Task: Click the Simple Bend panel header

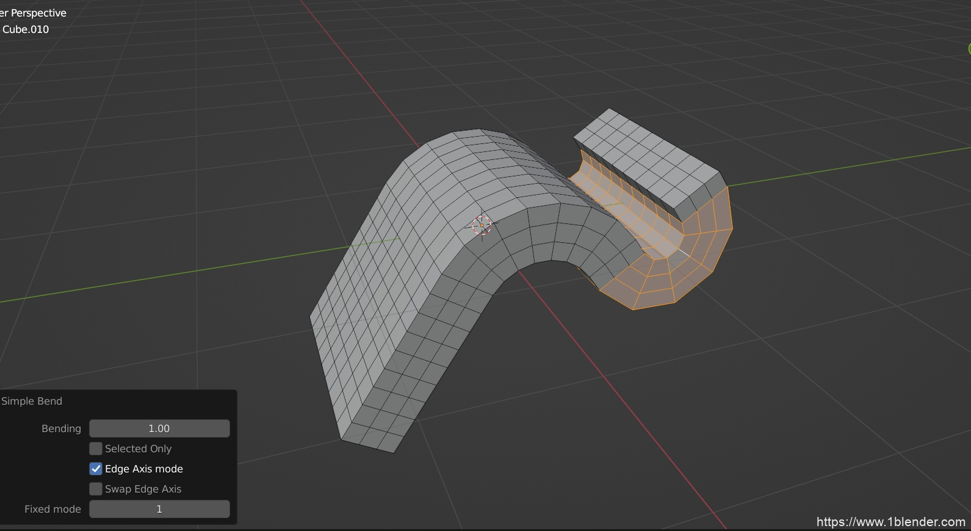Action: [x=32, y=401]
